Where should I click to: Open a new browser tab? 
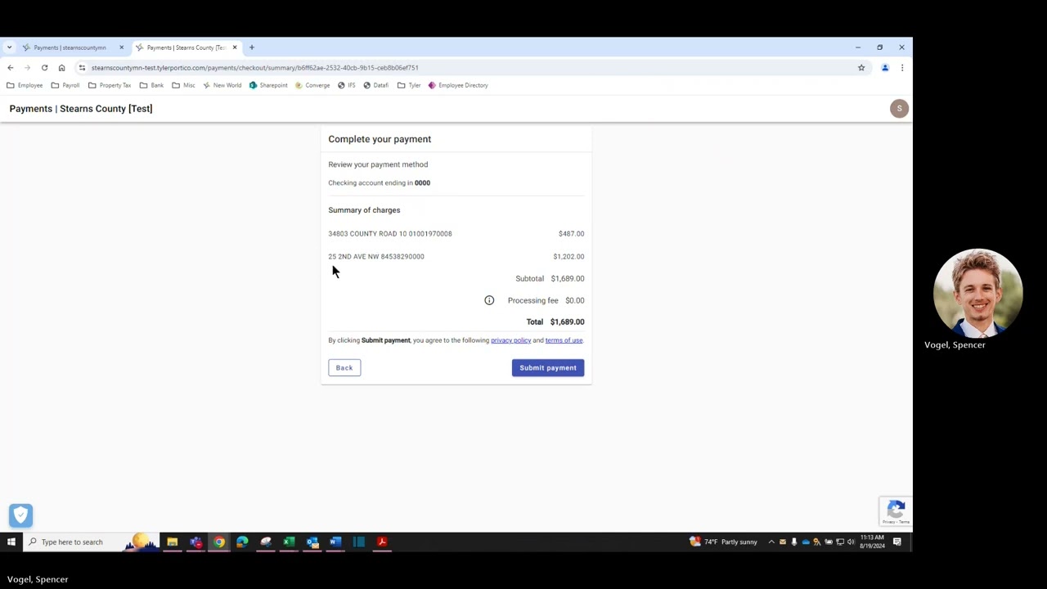click(x=252, y=47)
